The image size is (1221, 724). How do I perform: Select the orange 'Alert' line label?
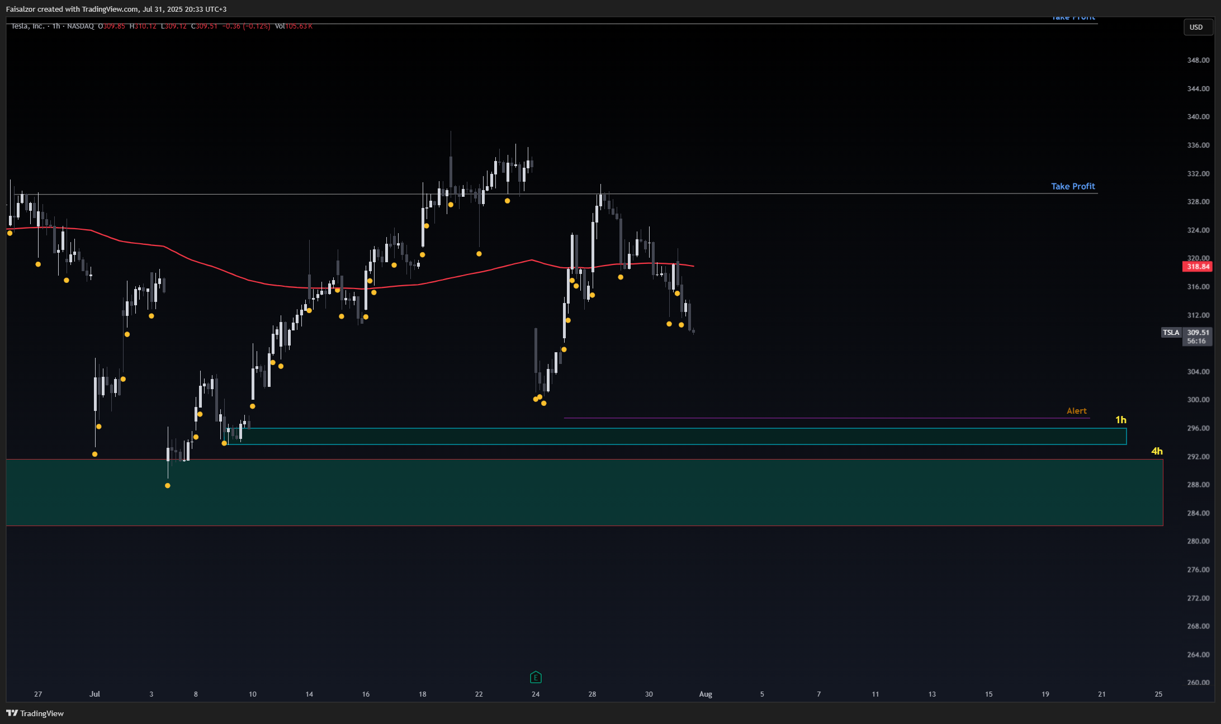tap(1077, 411)
